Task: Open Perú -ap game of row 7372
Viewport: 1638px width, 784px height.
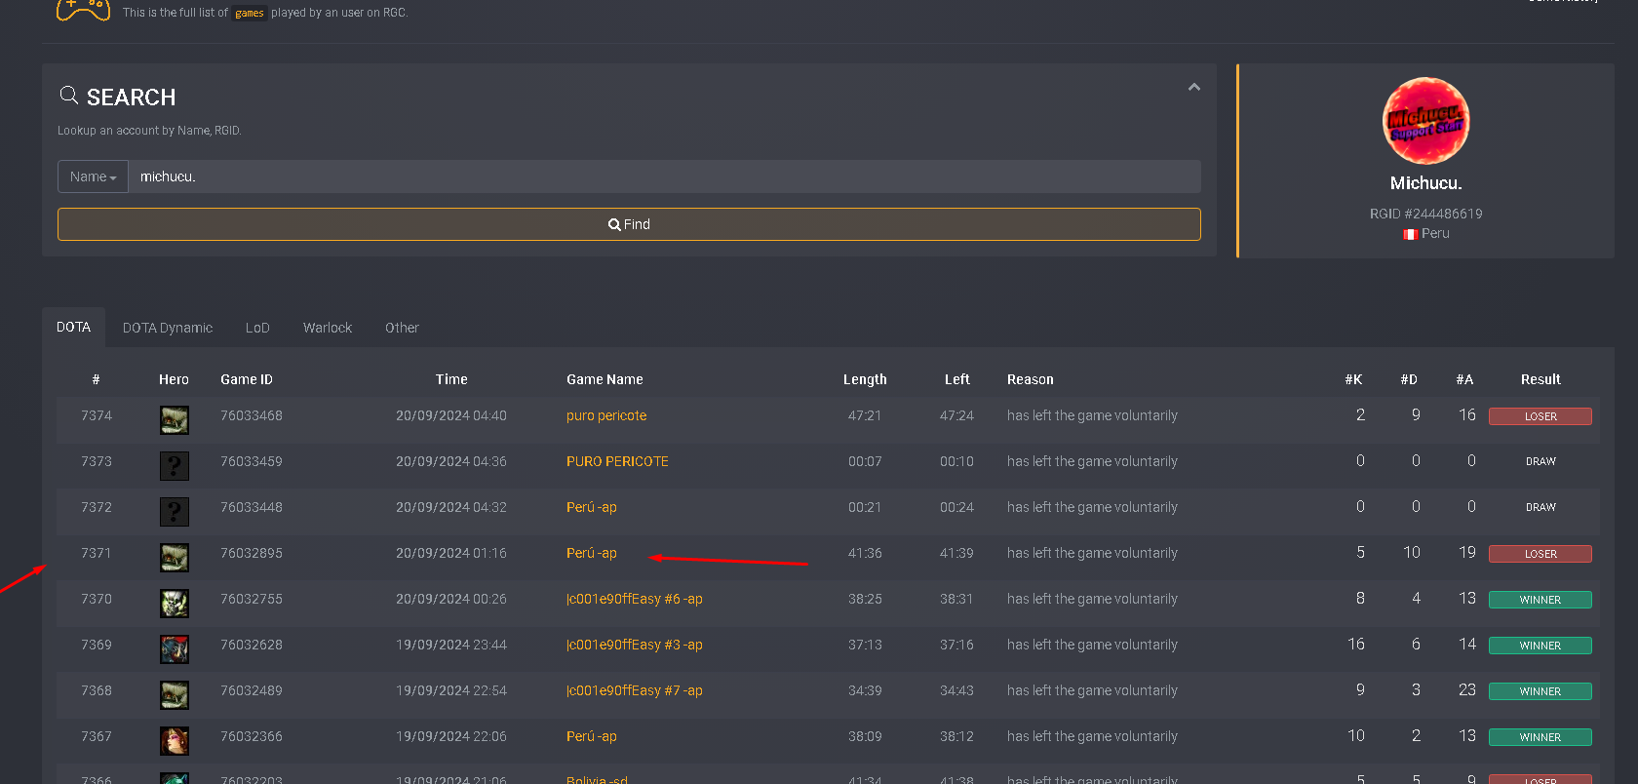Action: 592,507
